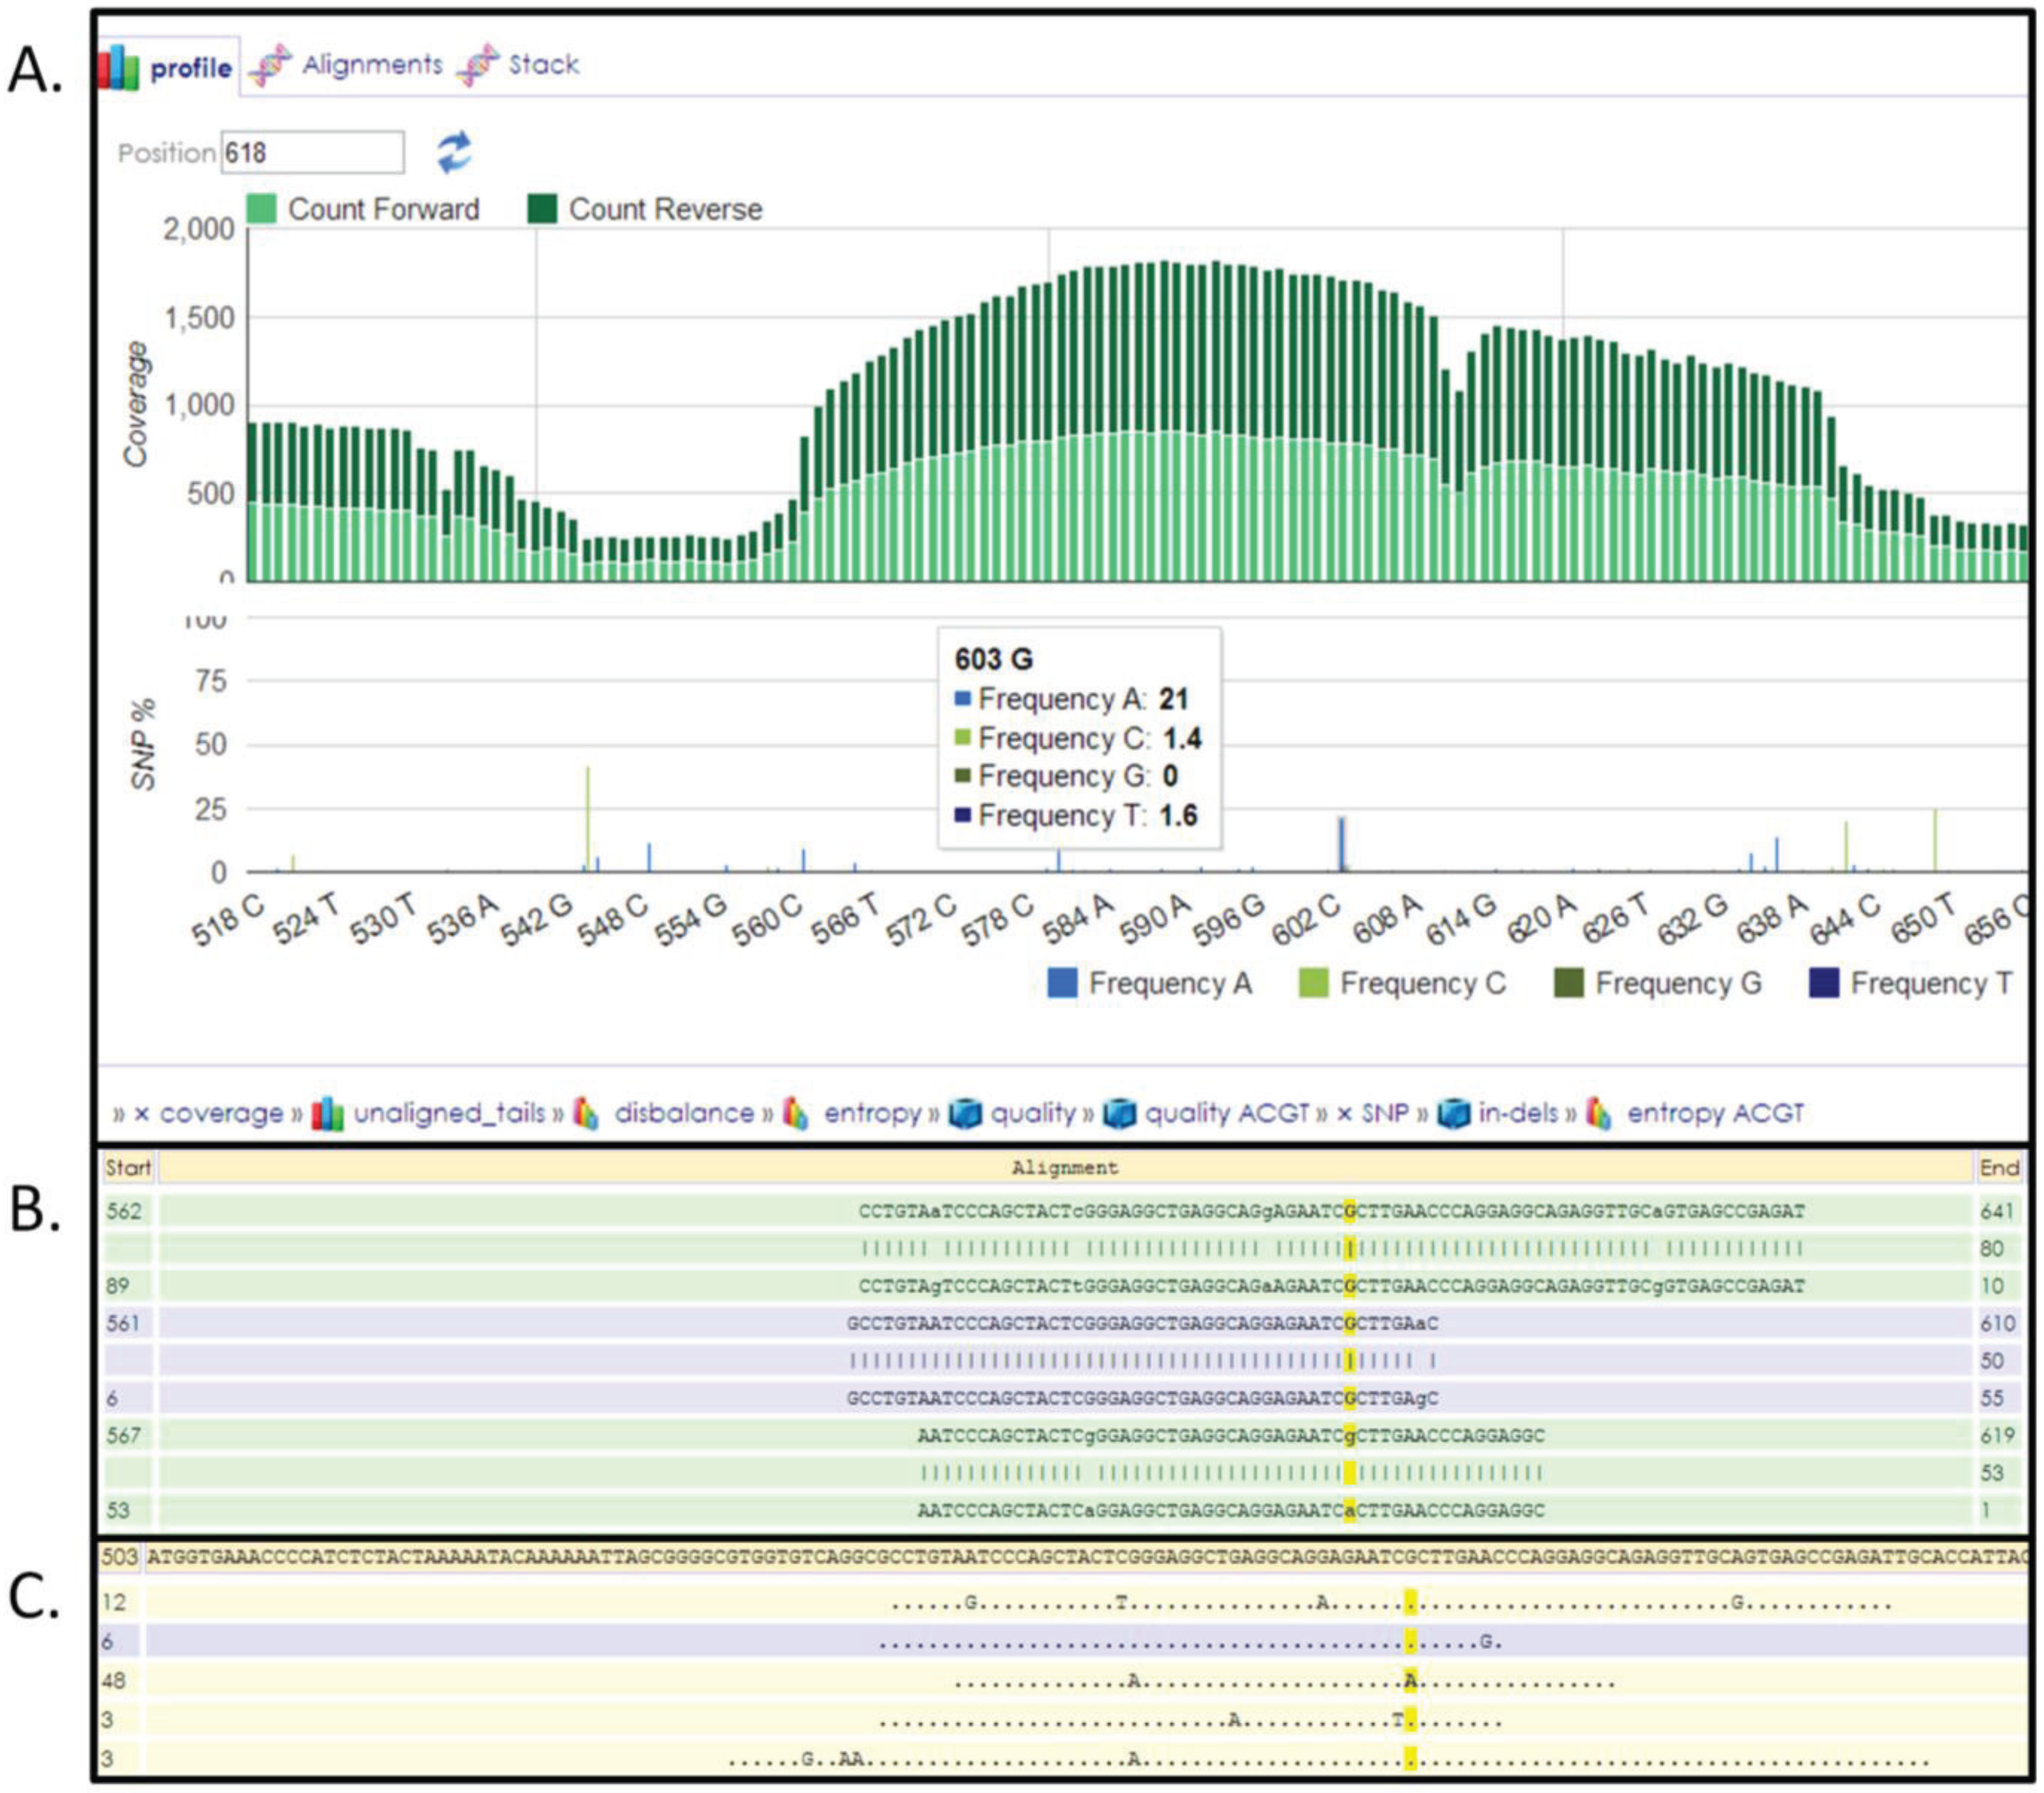Open the in-dels view
Image resolution: width=2044 pixels, height=1793 pixels.
coord(1518,1113)
